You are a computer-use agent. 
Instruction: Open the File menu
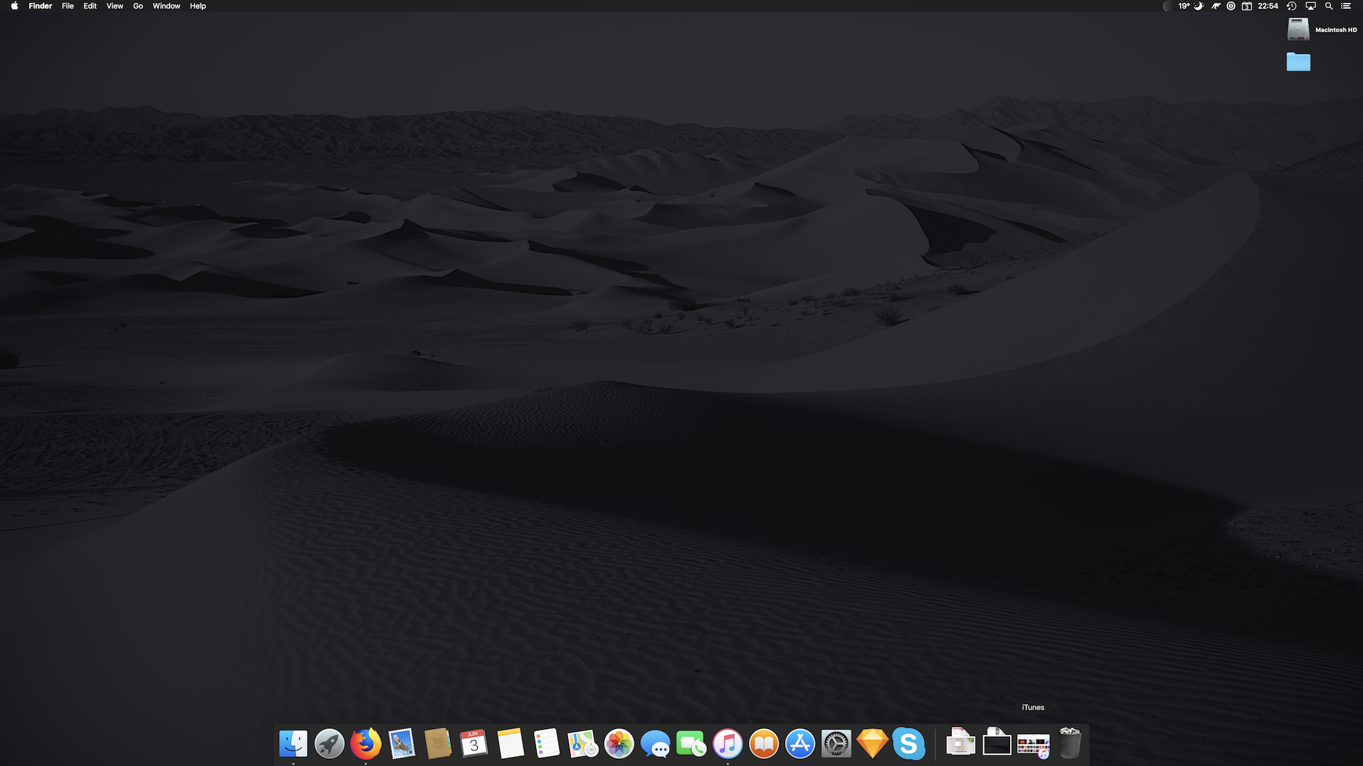[x=67, y=6]
